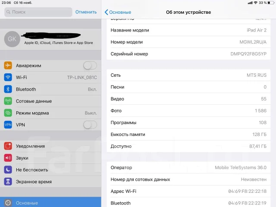
Task: Tap the Сотовые данные antenna icon
Action: [8, 101]
